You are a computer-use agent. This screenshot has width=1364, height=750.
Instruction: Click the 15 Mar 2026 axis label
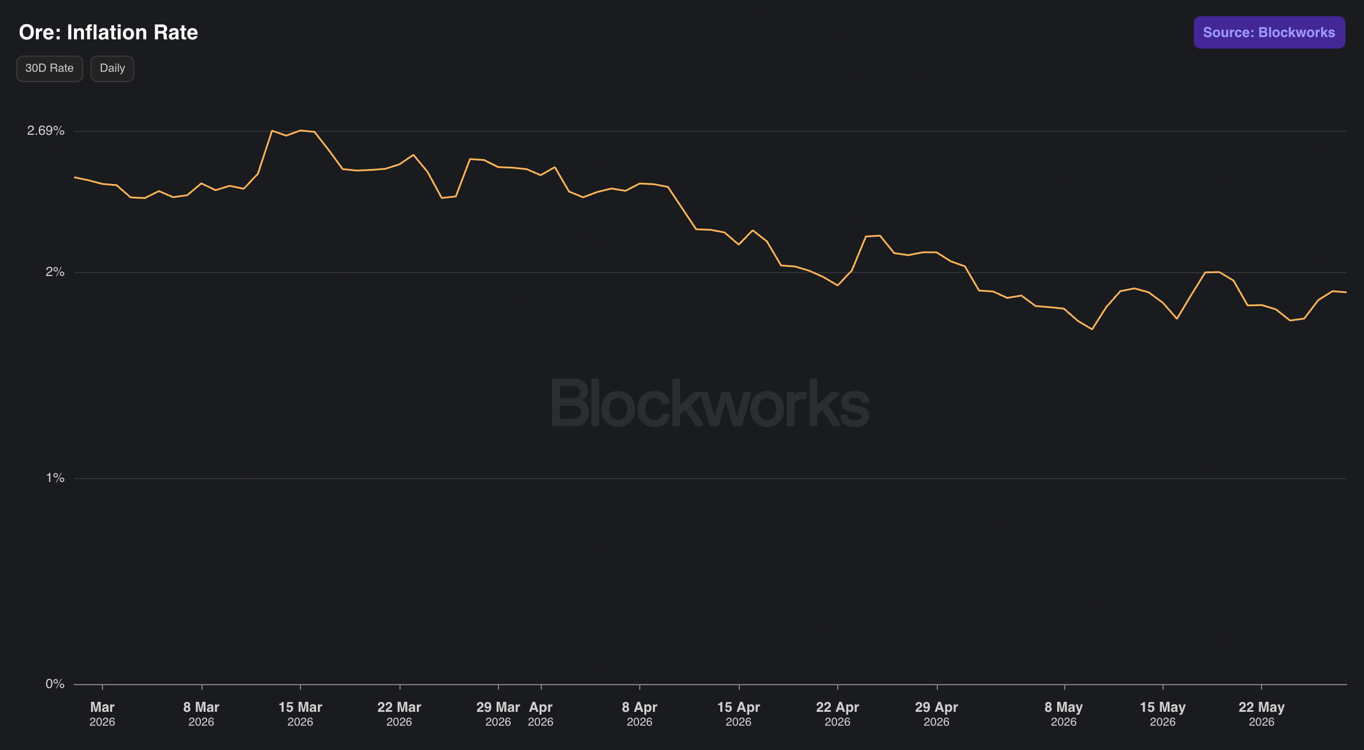tap(300, 714)
